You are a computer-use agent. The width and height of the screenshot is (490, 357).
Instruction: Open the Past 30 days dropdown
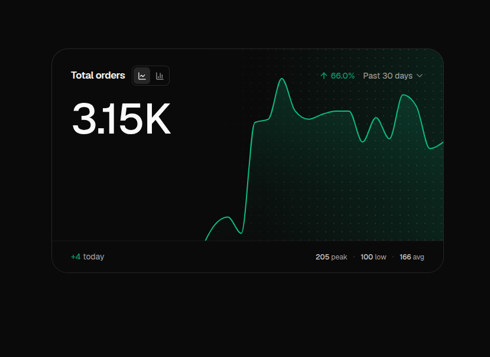(x=393, y=76)
